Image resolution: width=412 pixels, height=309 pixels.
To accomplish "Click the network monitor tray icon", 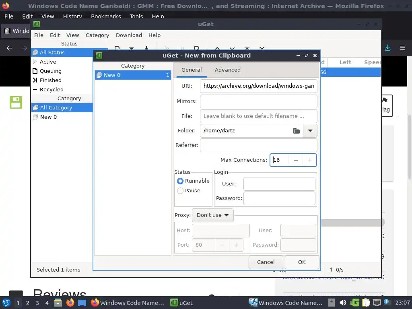I will click(377, 303).
